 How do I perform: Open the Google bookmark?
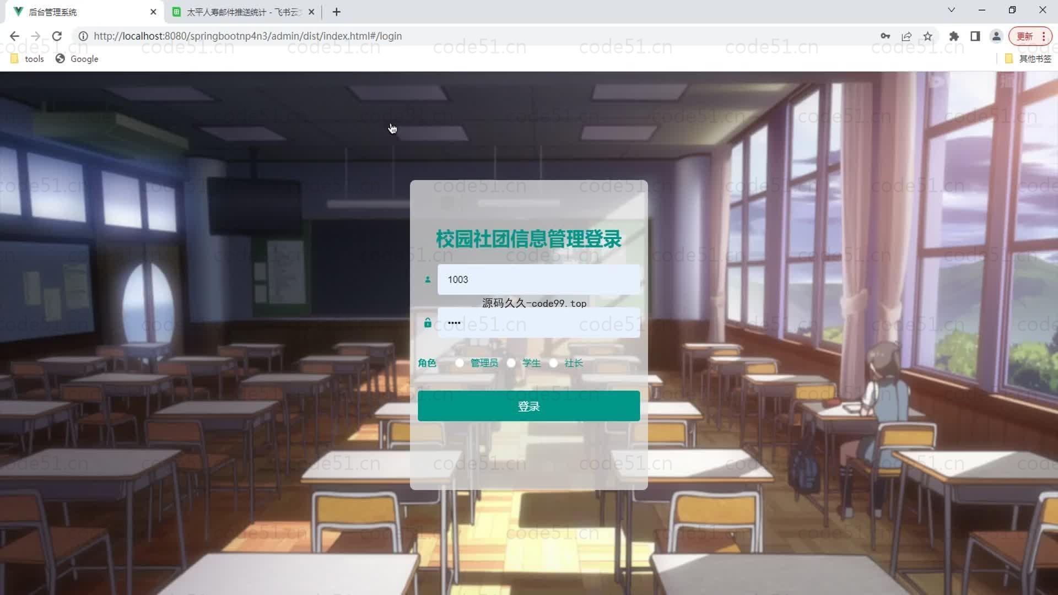[77, 59]
